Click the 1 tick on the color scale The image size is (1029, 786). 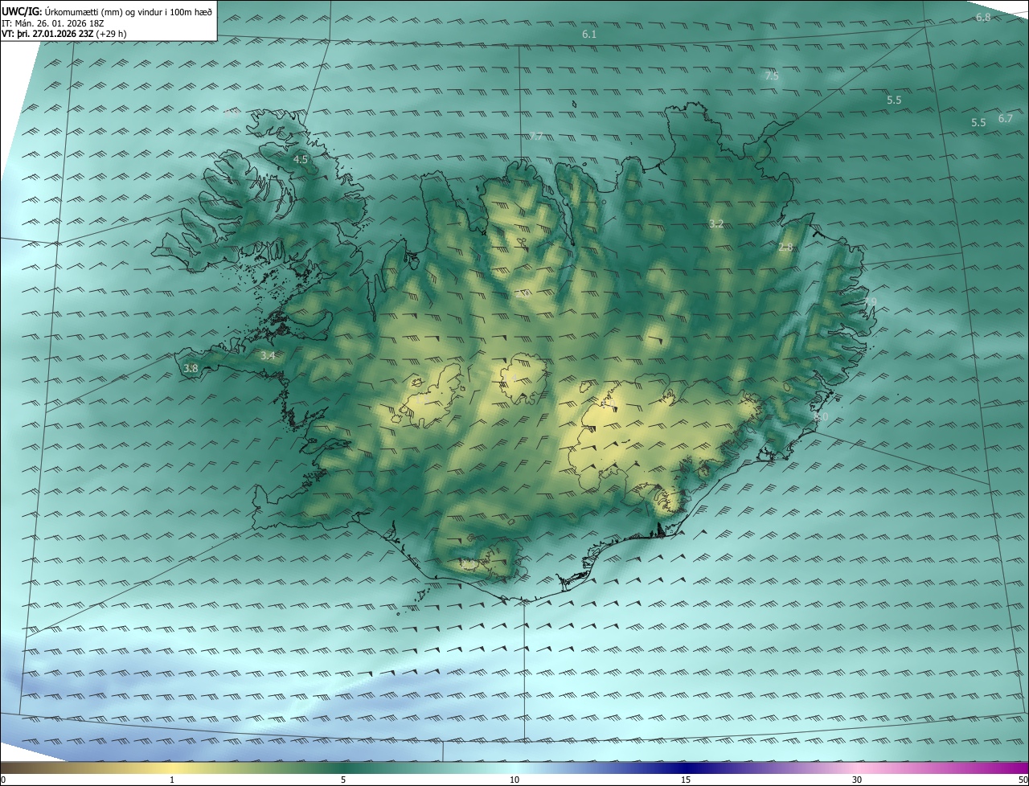point(172,780)
